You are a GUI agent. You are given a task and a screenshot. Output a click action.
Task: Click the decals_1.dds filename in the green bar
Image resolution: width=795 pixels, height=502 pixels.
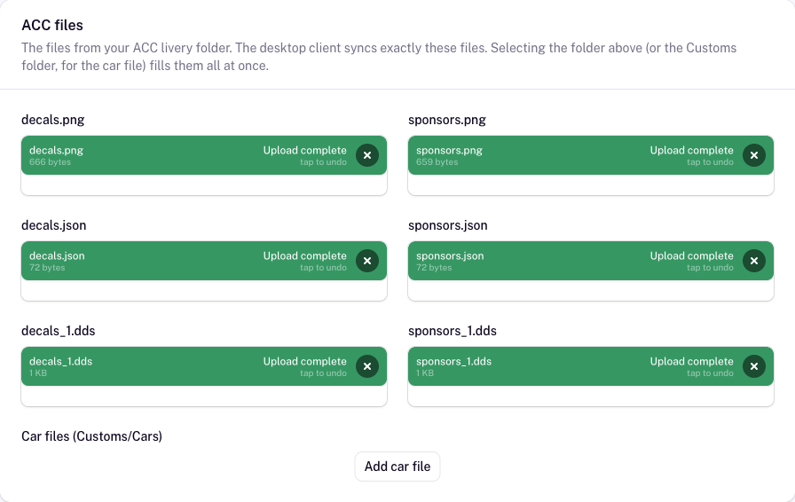(x=61, y=361)
